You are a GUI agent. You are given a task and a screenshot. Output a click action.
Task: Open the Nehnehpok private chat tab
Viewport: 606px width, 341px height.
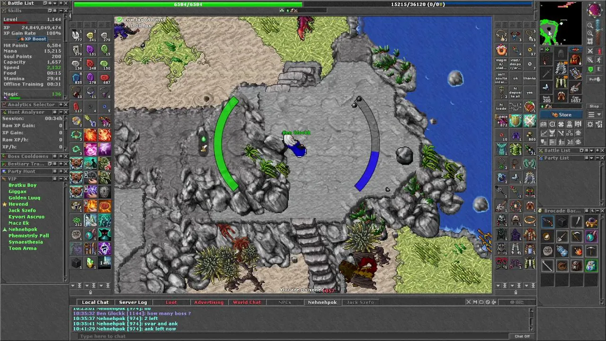coord(322,302)
